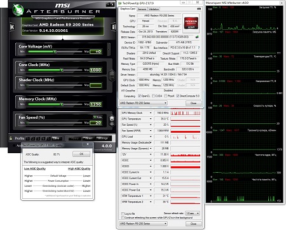Image resolution: width=286 pixels, height=230 pixels.
Task: Click the Core Clock 1000 value field
Action: (96, 70)
